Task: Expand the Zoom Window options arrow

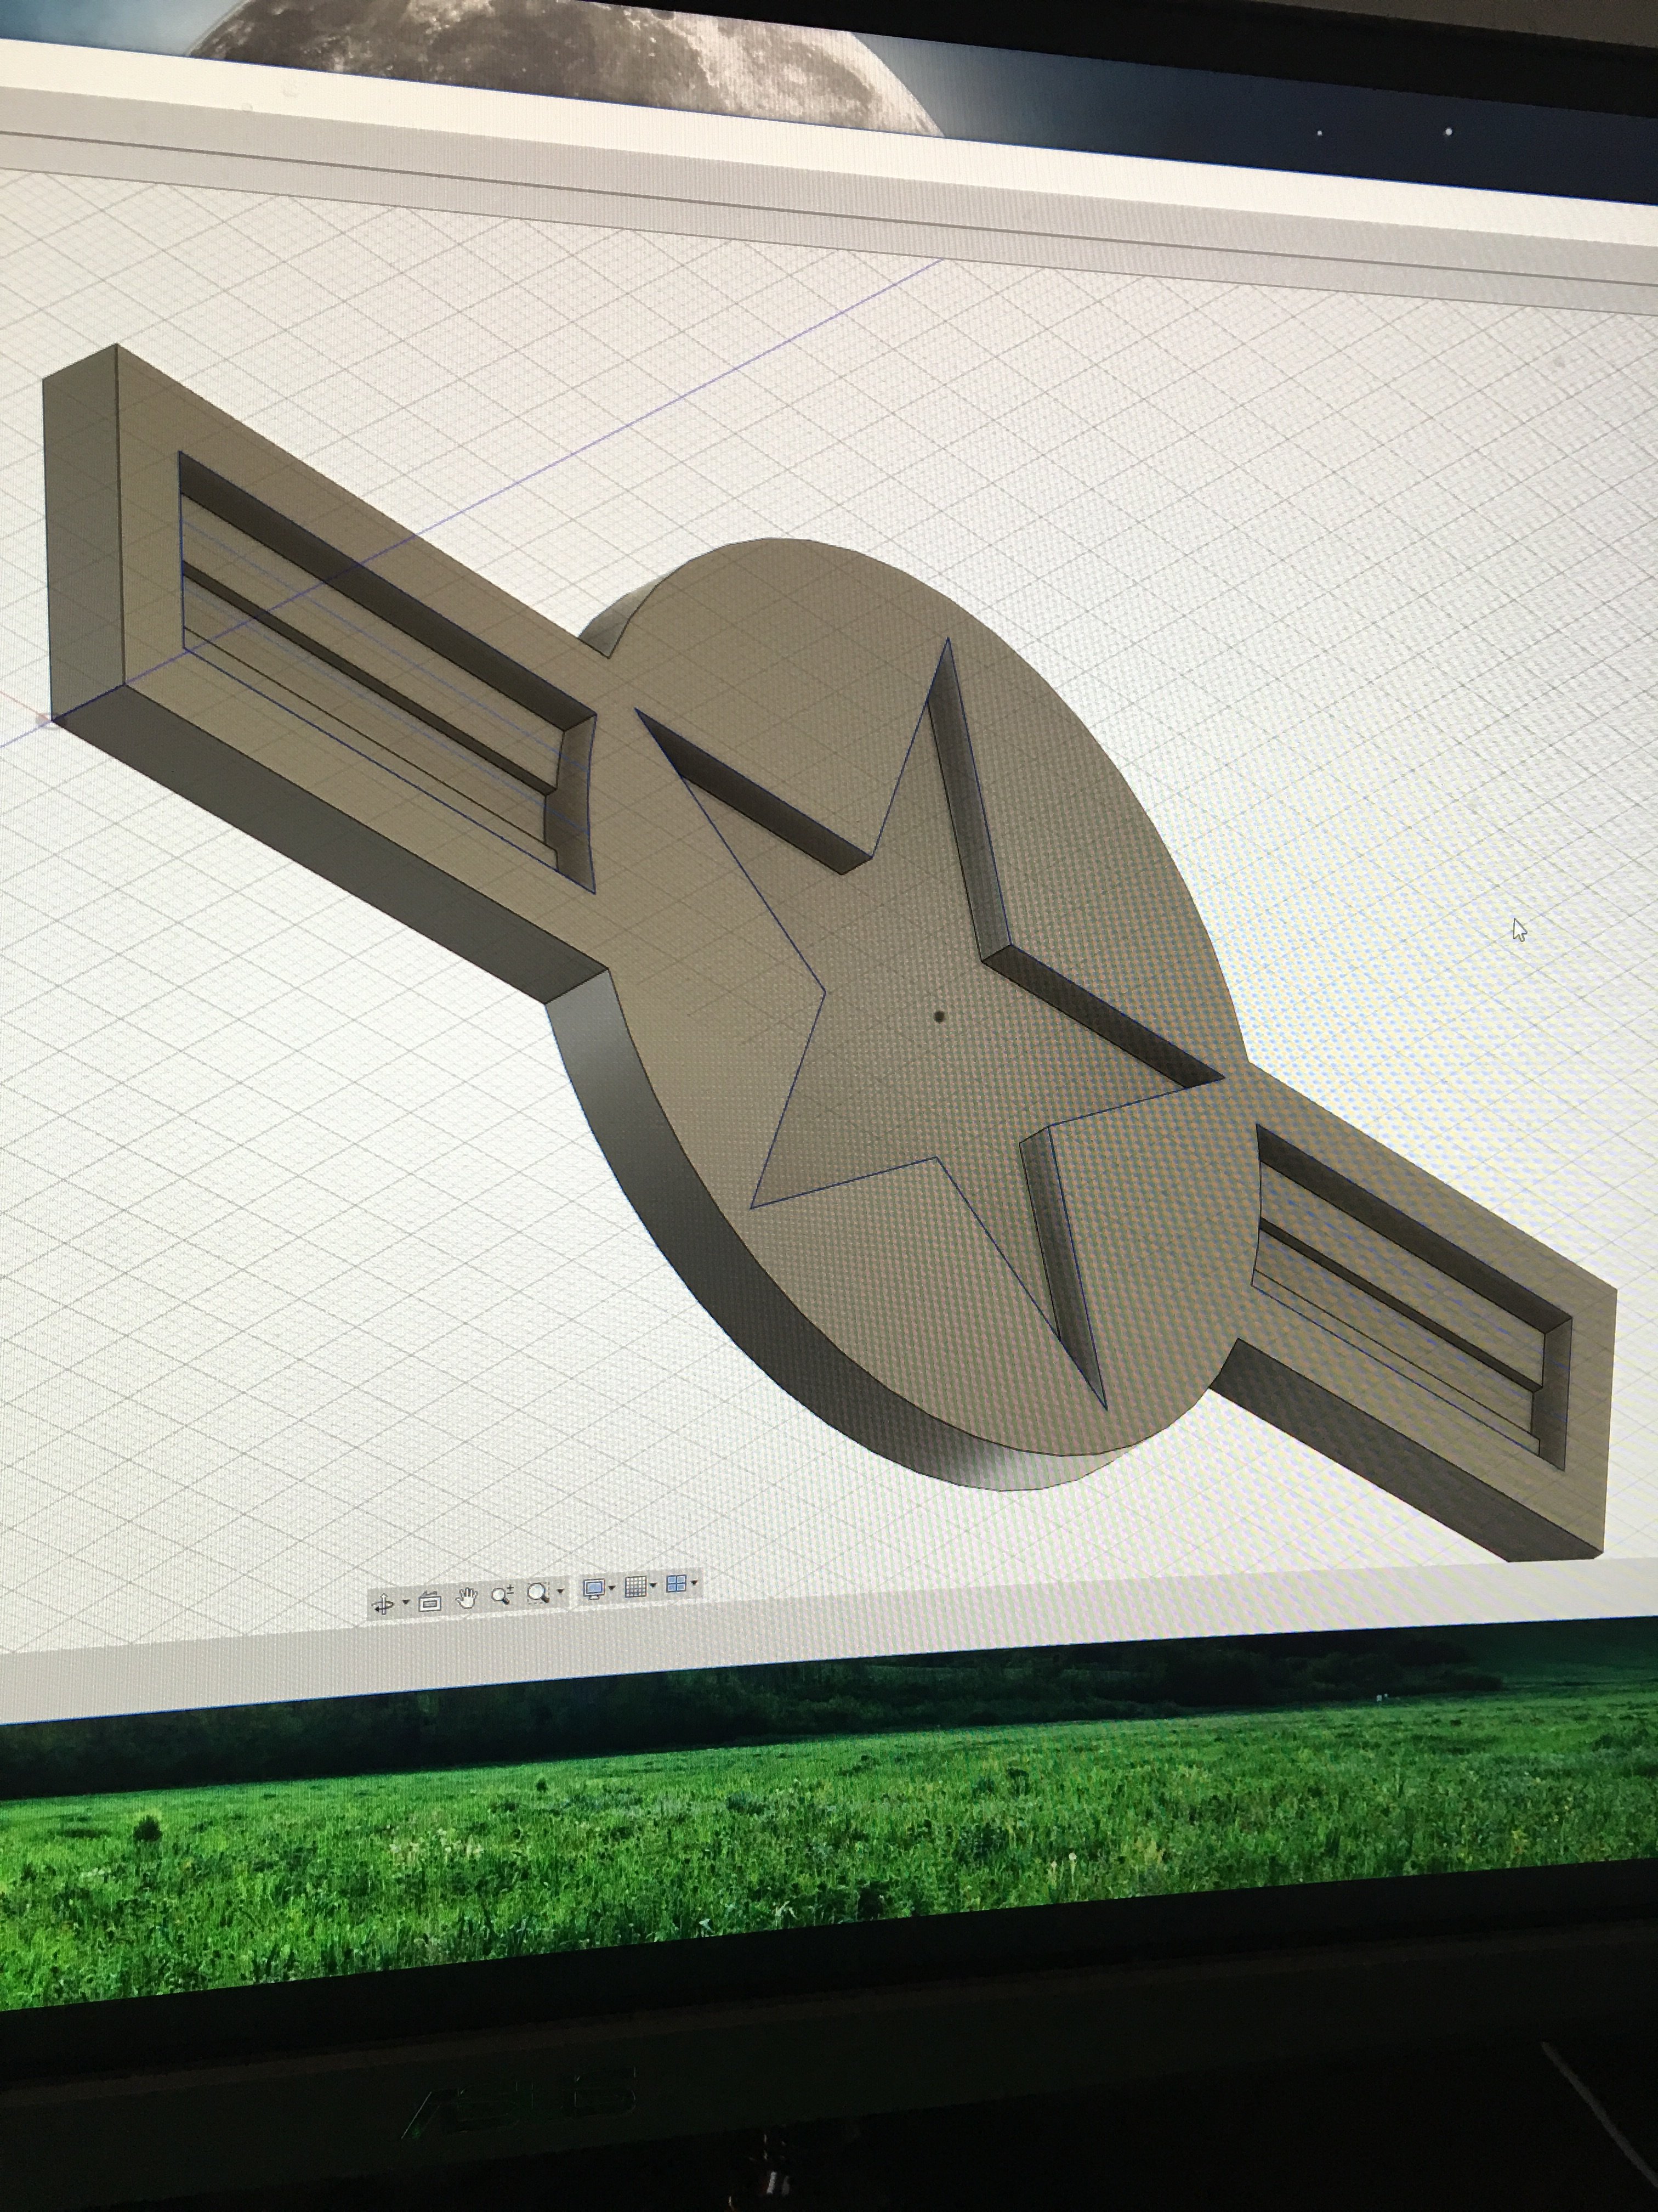Action: click(561, 1591)
